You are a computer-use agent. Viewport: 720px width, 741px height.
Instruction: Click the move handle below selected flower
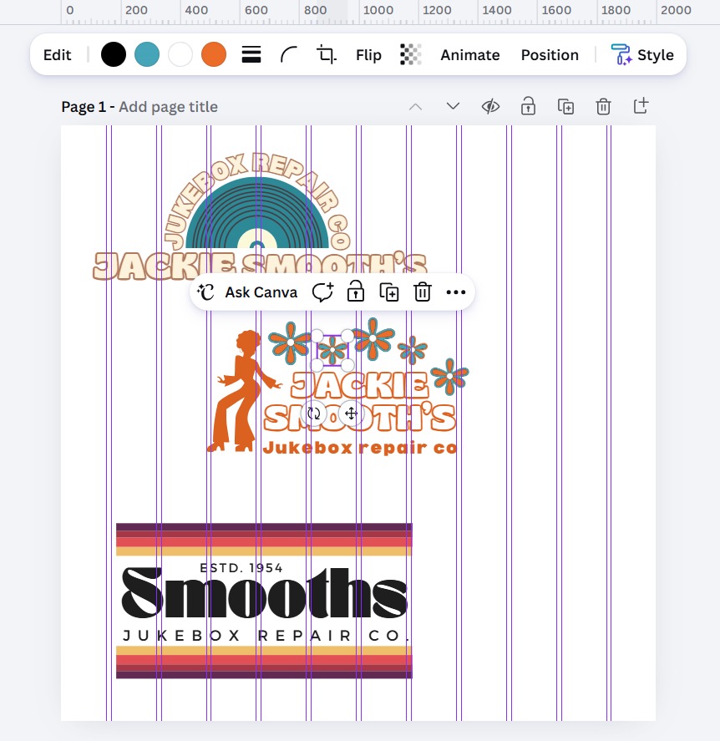351,414
